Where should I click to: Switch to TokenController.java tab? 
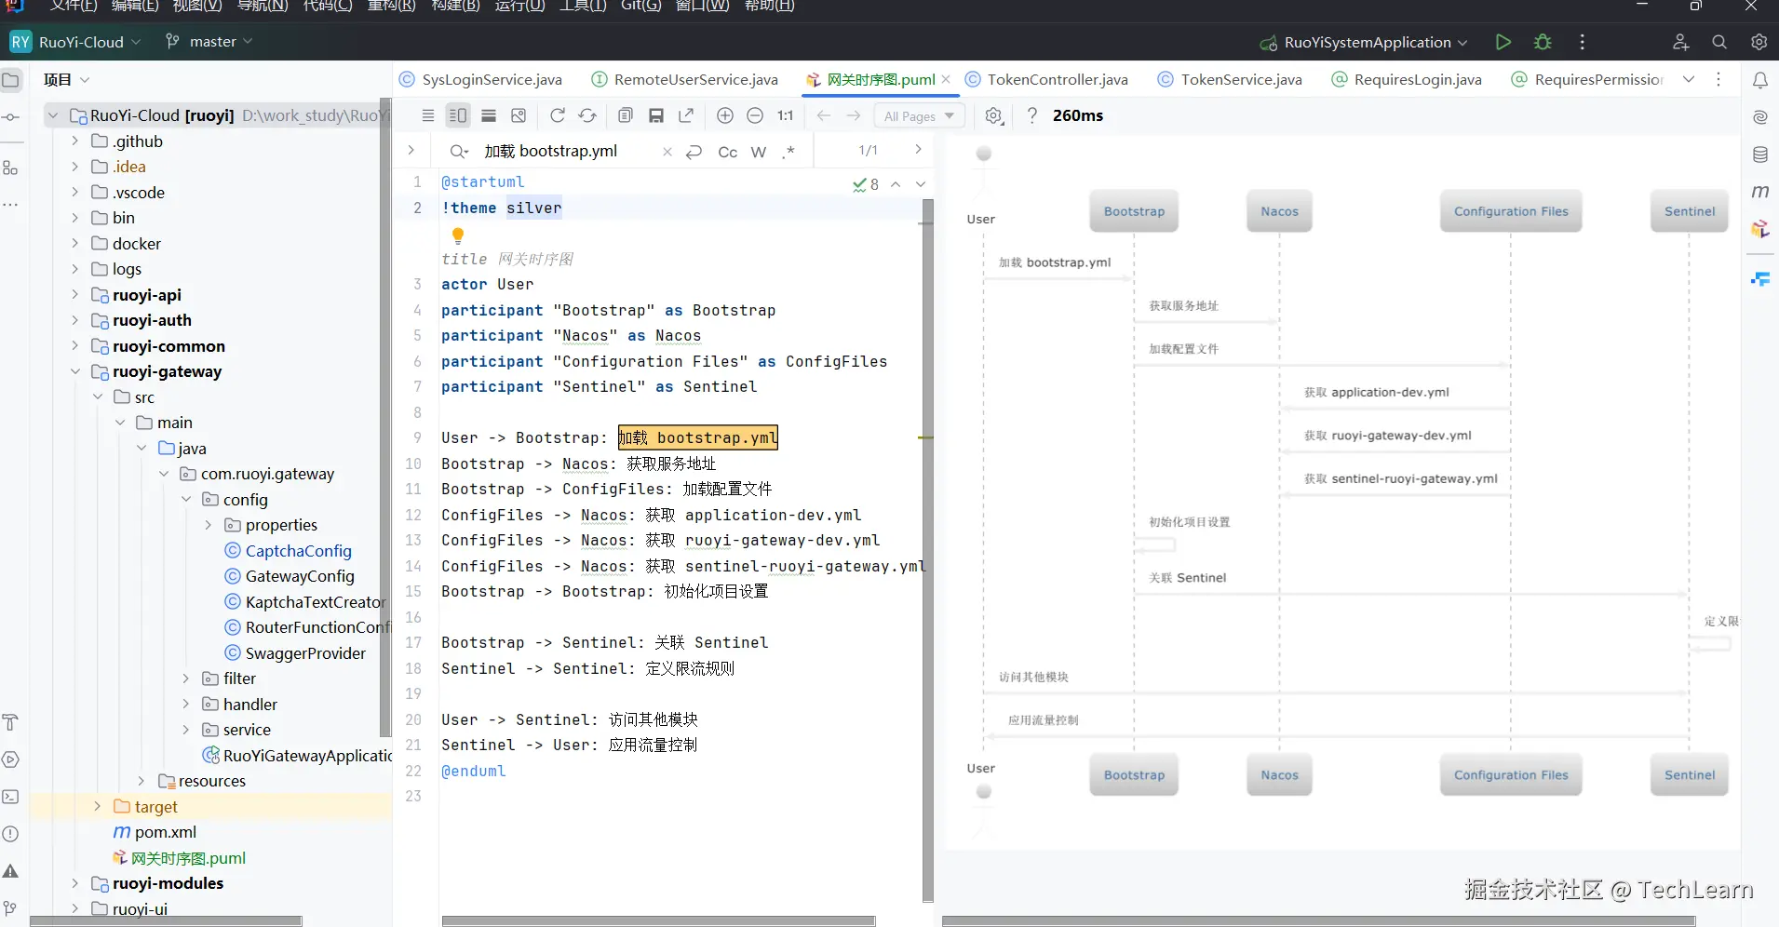coord(1057,80)
